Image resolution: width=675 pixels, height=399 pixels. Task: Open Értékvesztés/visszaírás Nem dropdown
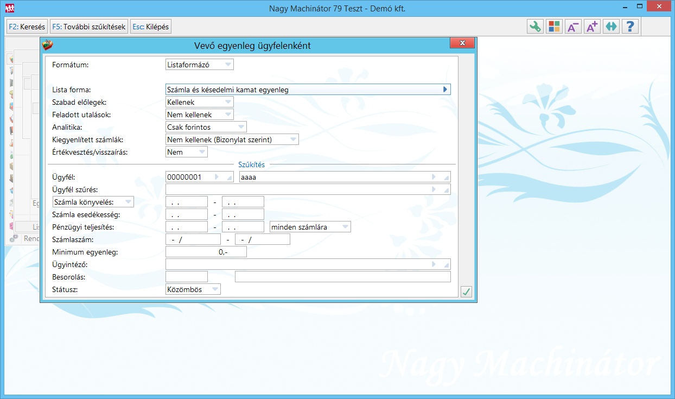click(x=187, y=152)
